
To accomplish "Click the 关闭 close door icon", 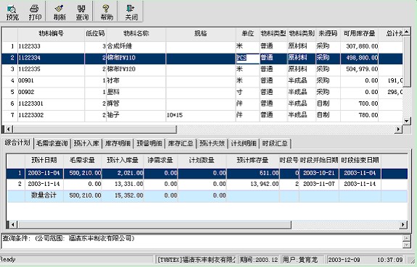I will click(131, 12).
